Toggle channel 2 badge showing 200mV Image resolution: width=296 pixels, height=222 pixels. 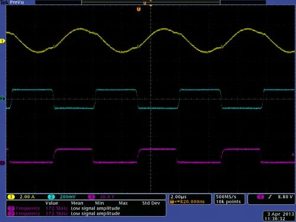tap(62, 197)
